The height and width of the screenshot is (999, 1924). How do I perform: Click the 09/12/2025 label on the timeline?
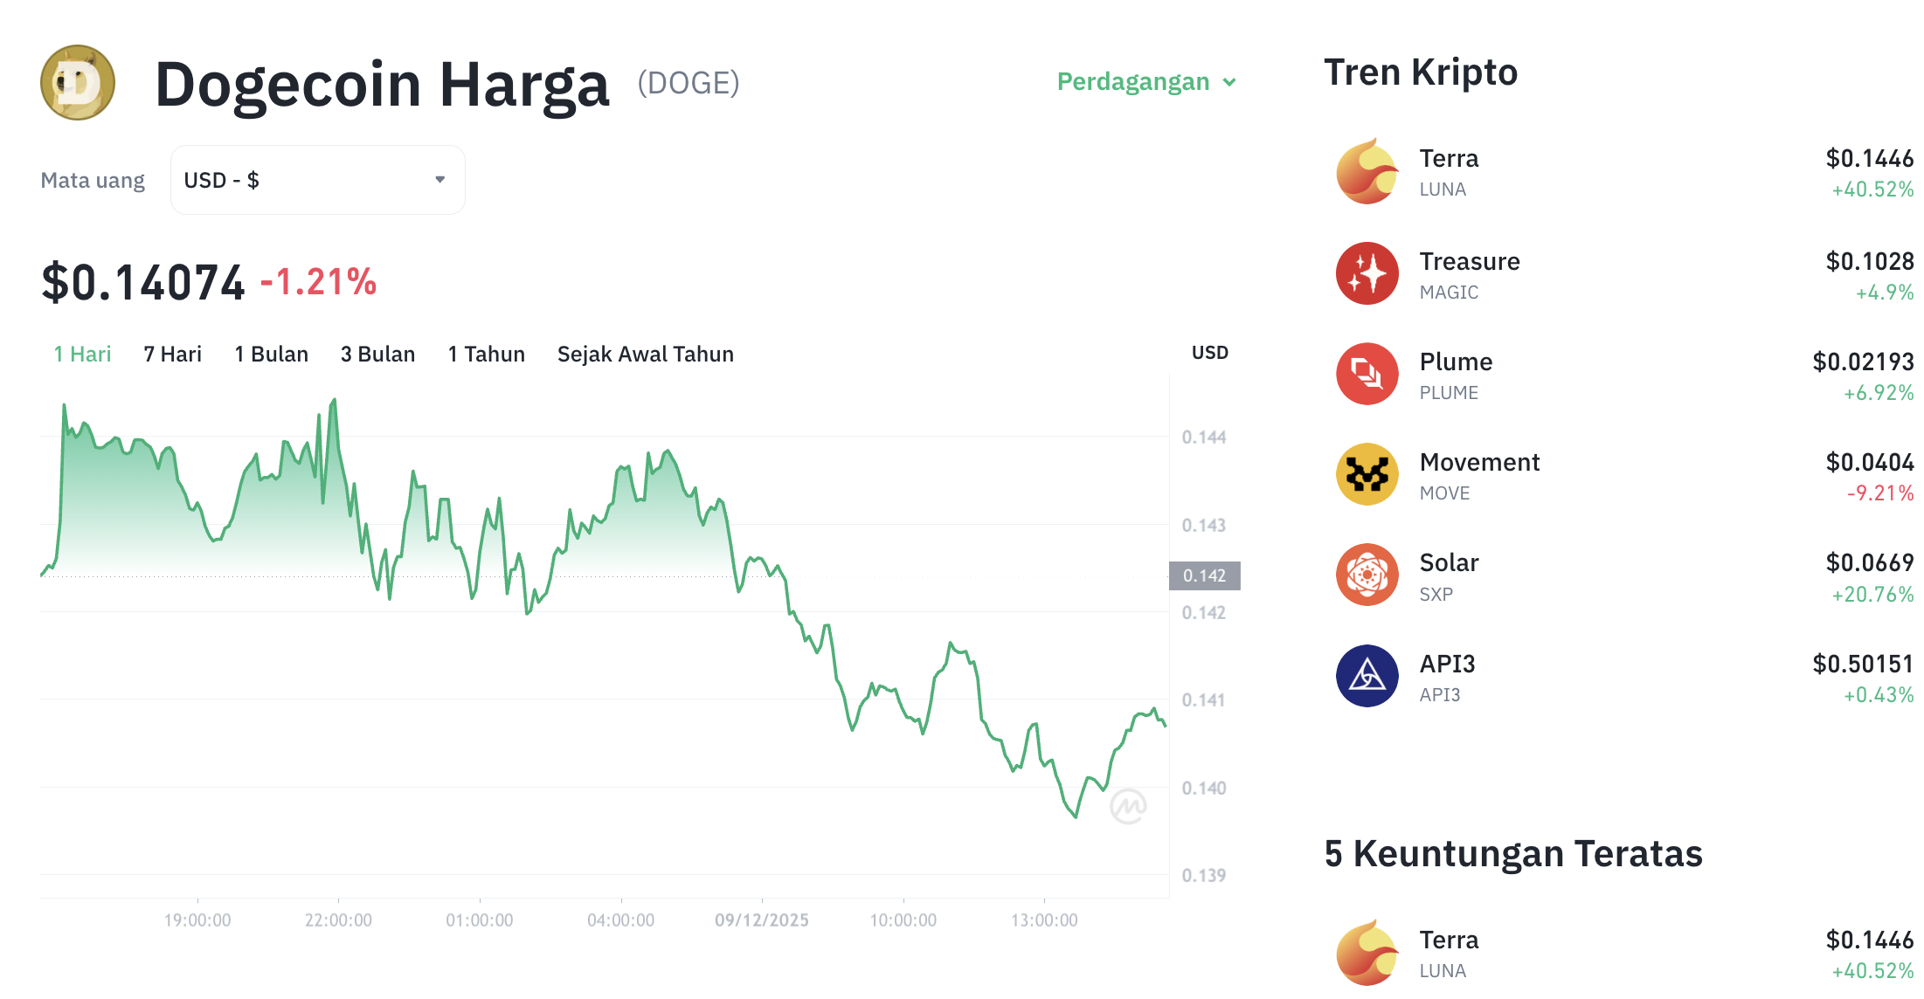763,919
